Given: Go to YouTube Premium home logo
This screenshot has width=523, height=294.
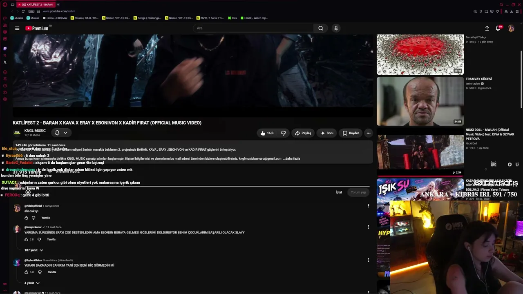Looking at the screenshot, I should [x=37, y=28].
